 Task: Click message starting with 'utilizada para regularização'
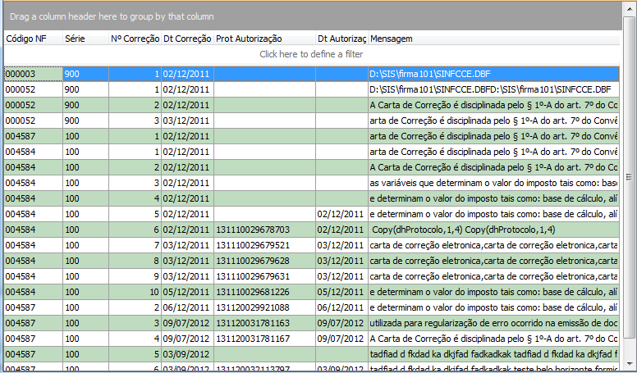coord(493,323)
